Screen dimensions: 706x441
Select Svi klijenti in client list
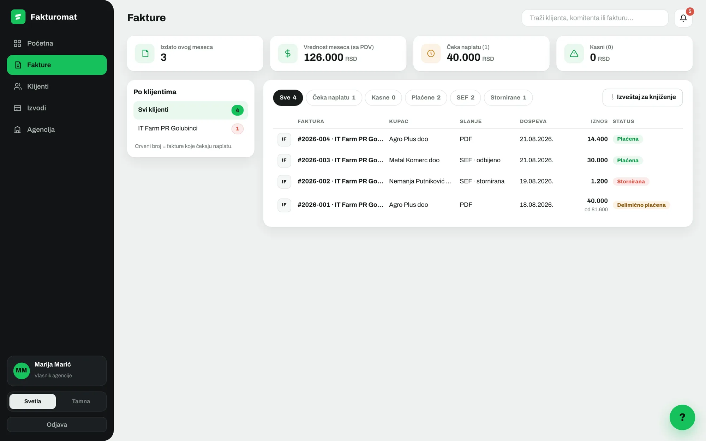pyautogui.click(x=191, y=110)
